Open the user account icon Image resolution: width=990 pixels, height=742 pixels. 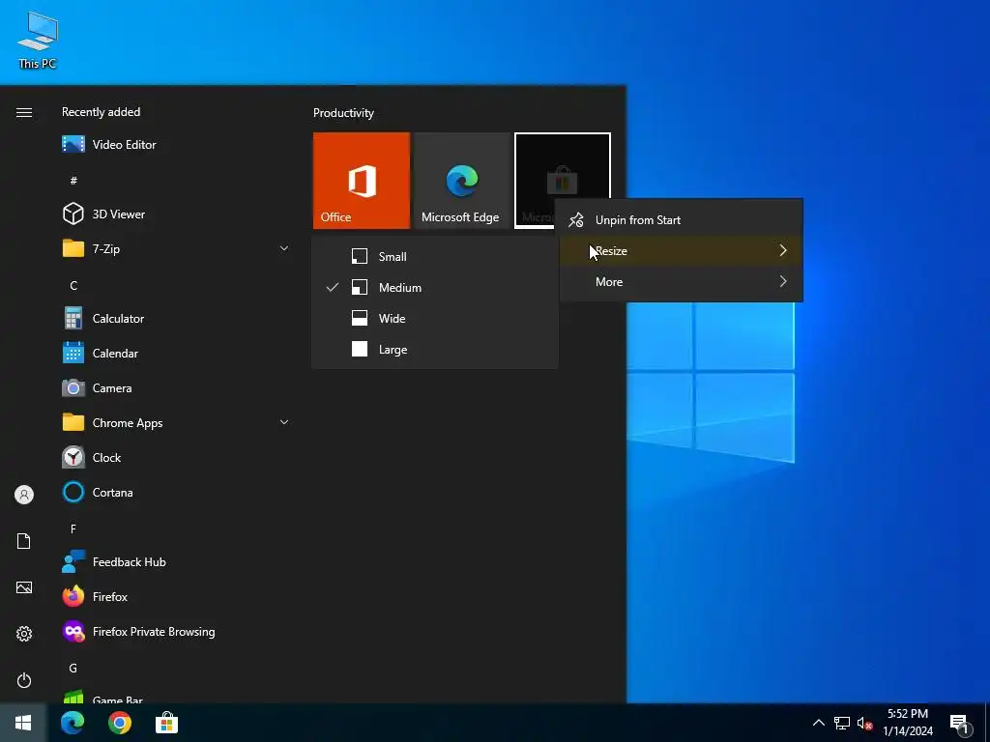point(24,495)
